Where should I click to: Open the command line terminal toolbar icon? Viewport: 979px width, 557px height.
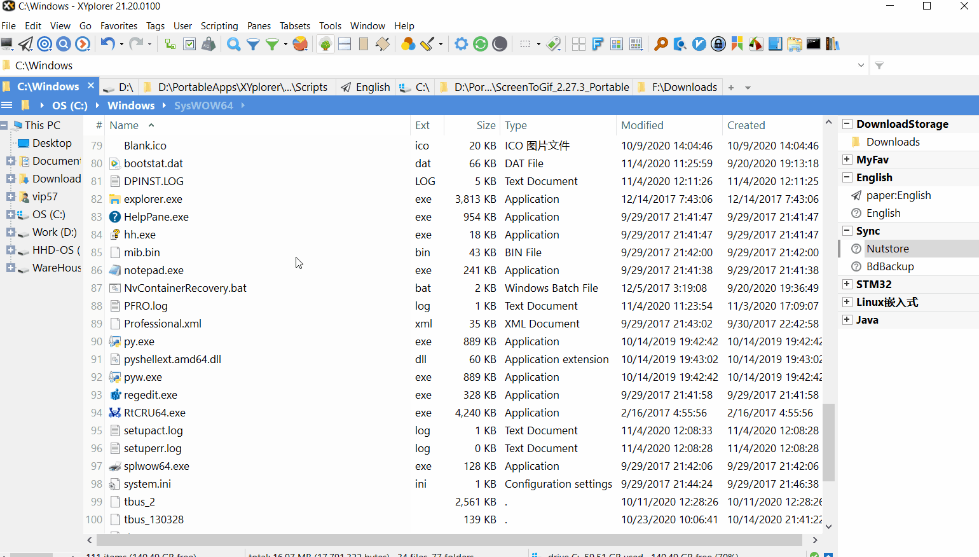click(x=814, y=44)
